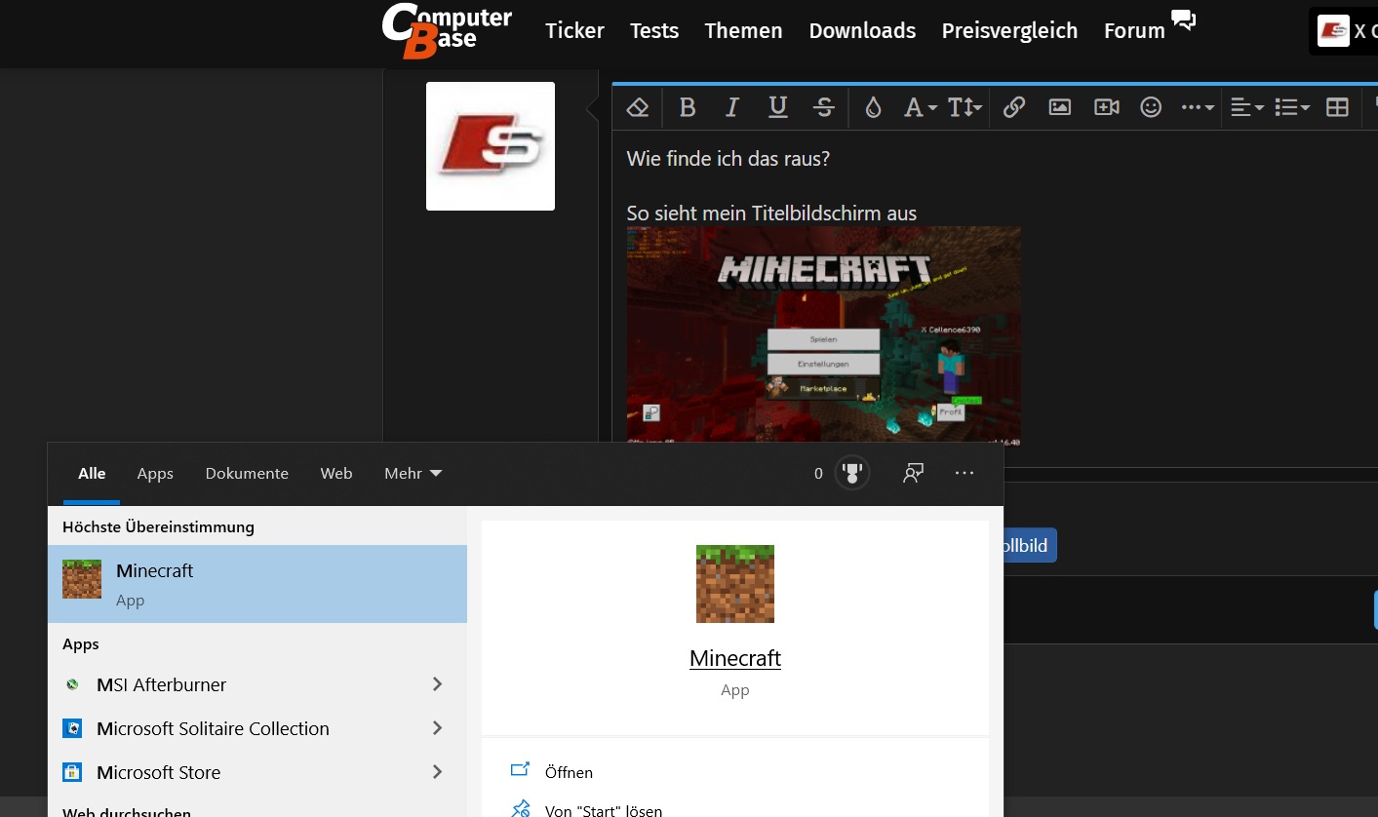The height and width of the screenshot is (817, 1378).
Task: Click the embedded Minecraft title screenshot
Action: (824, 334)
